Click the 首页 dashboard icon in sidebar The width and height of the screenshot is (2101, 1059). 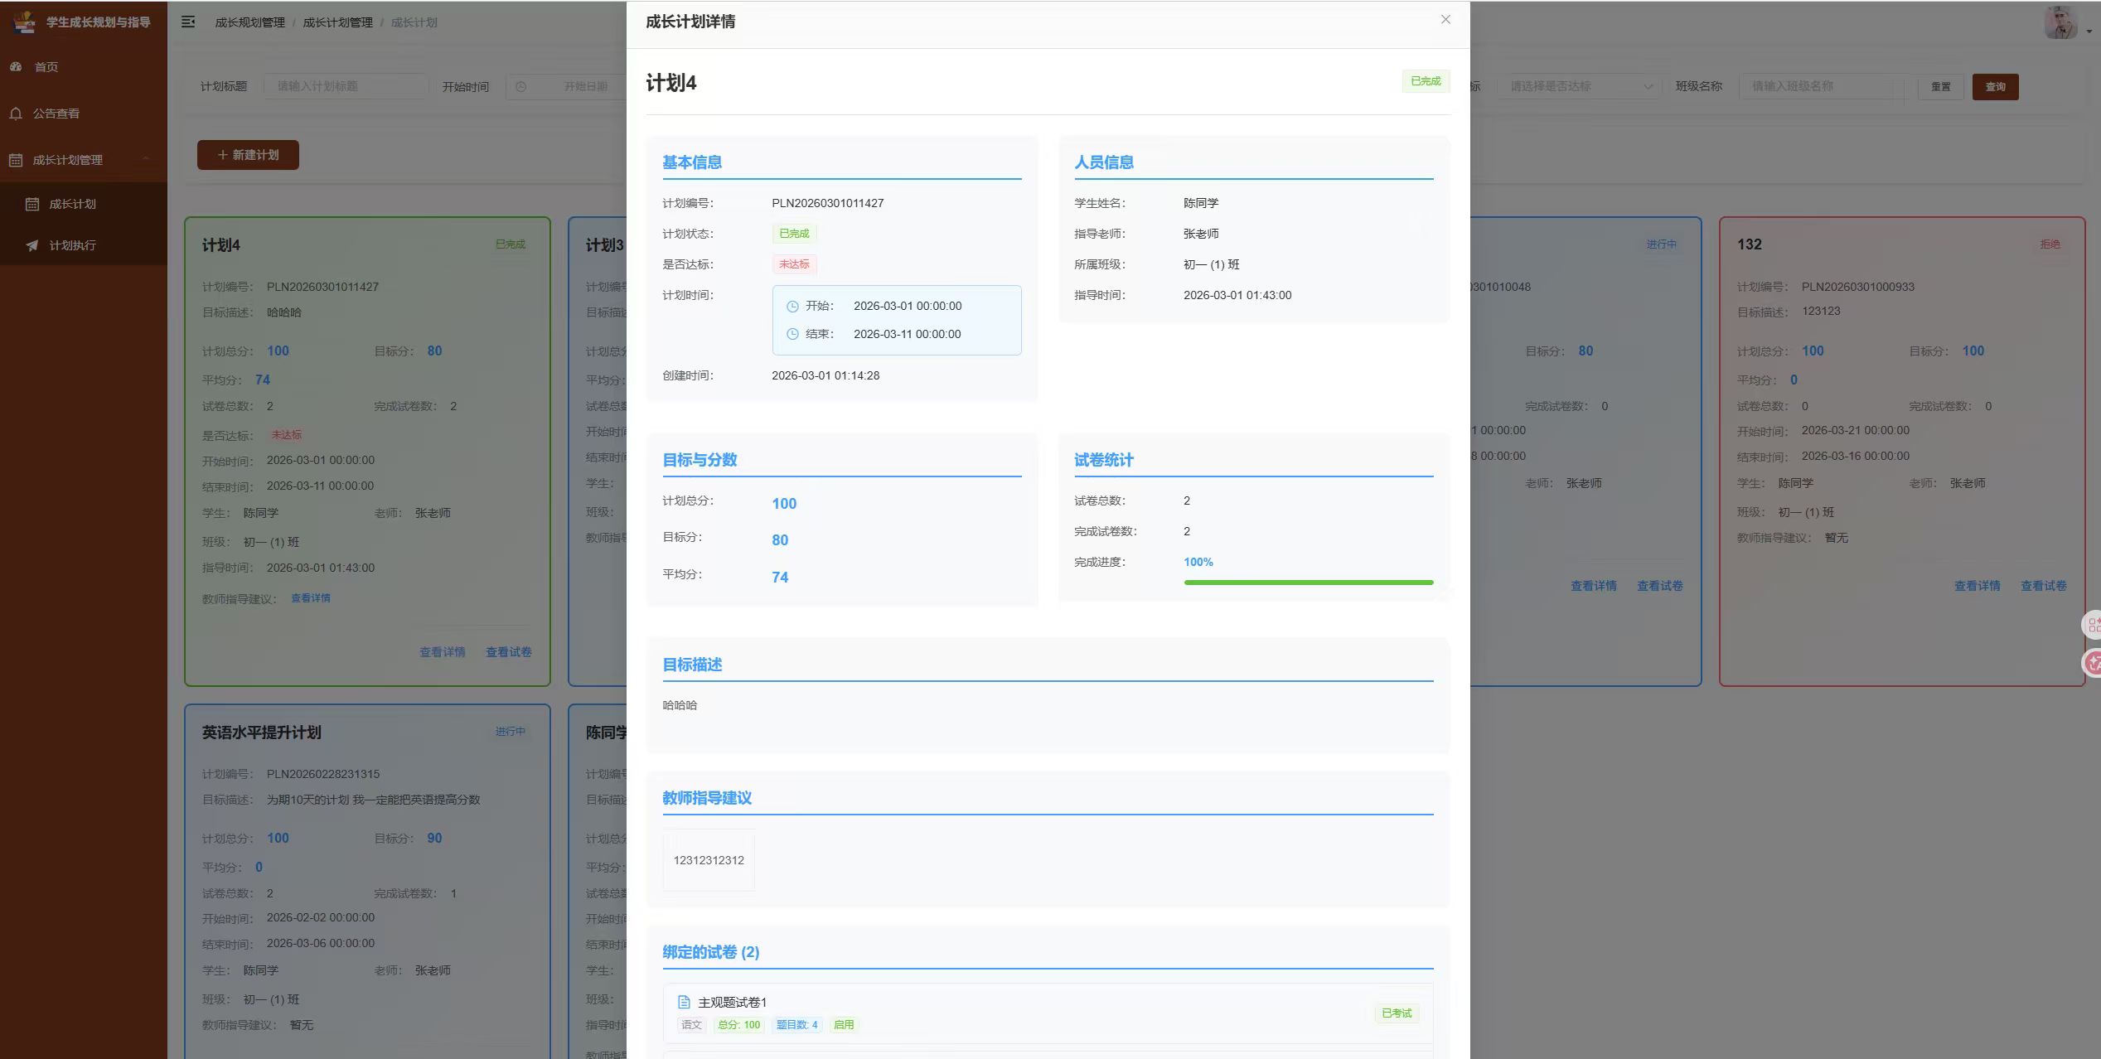(16, 66)
